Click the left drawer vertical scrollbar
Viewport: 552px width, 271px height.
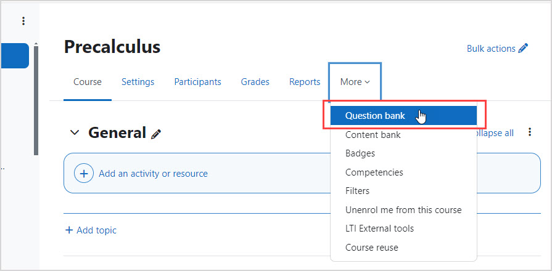coord(36,99)
